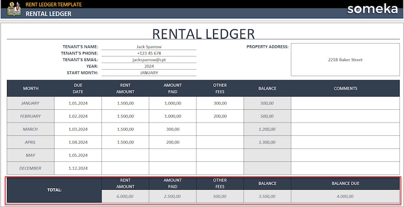Click the DUE DATE column header
Image resolution: width=404 pixels, height=207 pixels.
pyautogui.click(x=78, y=88)
